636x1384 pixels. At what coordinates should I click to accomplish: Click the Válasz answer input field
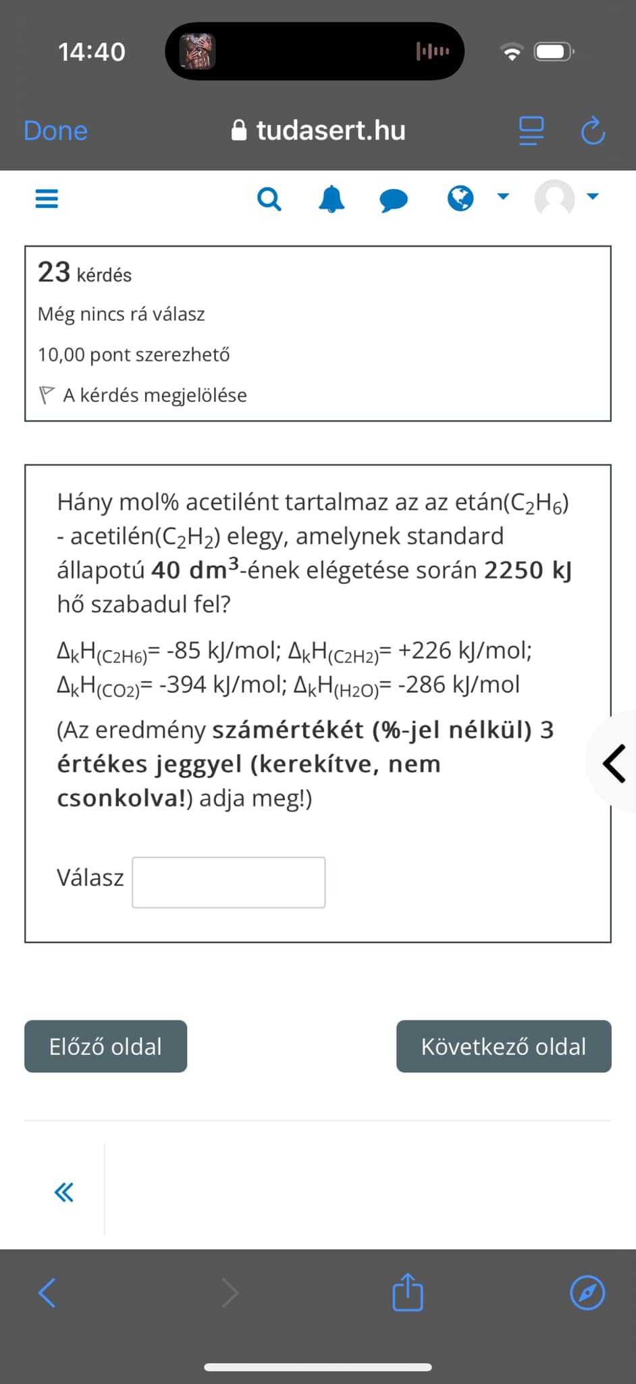(229, 883)
